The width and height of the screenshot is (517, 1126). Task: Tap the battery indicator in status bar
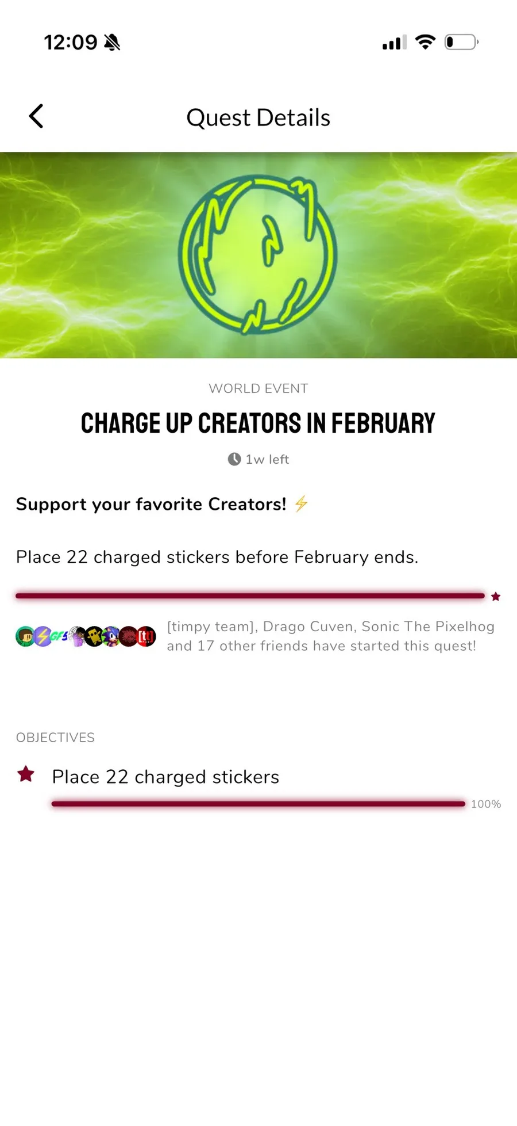coord(461,42)
